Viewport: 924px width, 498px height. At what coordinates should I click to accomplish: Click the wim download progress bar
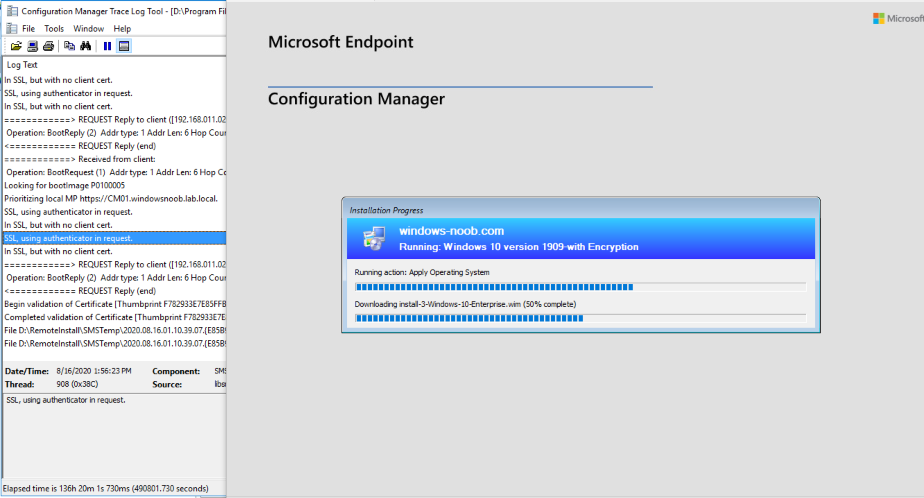pos(580,318)
